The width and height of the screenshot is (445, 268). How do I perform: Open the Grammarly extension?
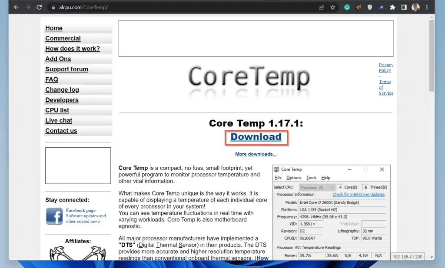coord(346,7)
